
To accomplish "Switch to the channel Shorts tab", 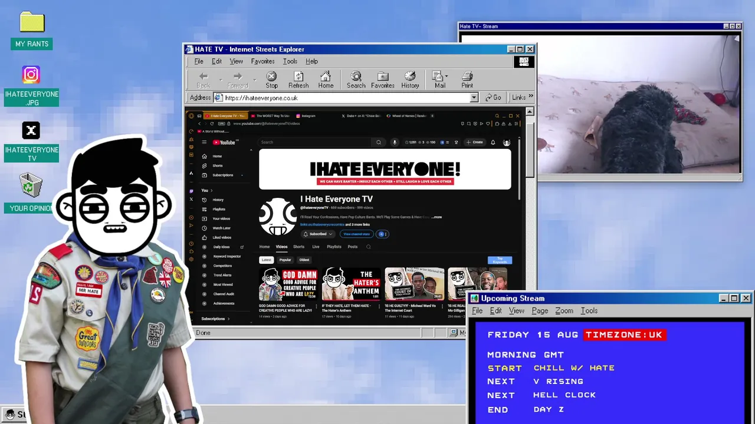I will [298, 247].
